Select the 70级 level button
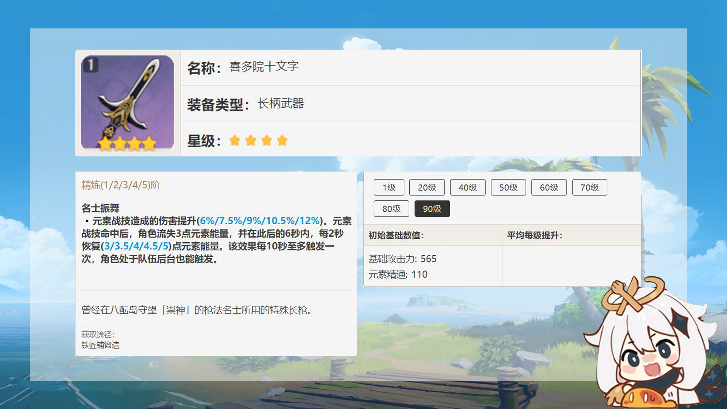This screenshot has width=727, height=409. tap(590, 187)
